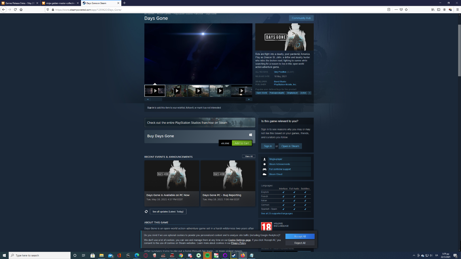View all recent events

pyautogui.click(x=249, y=156)
